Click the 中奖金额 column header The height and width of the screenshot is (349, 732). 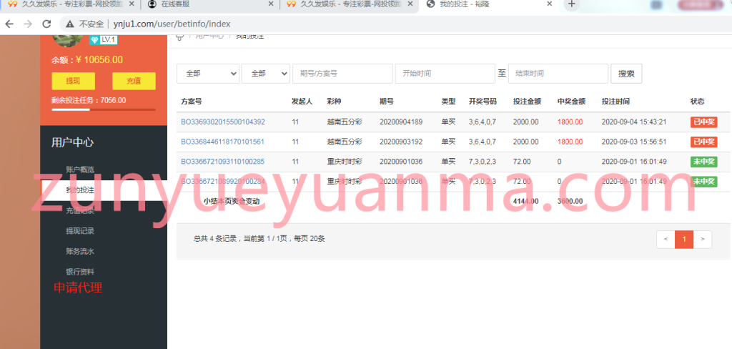click(x=571, y=102)
